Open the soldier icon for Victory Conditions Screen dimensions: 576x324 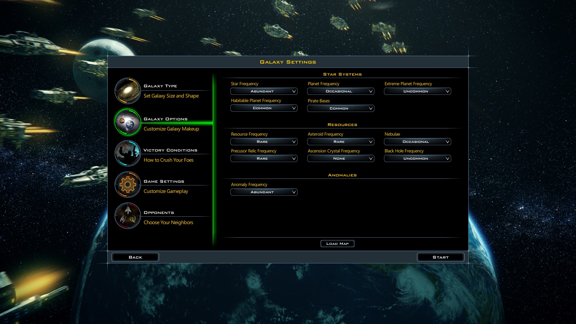tap(127, 153)
